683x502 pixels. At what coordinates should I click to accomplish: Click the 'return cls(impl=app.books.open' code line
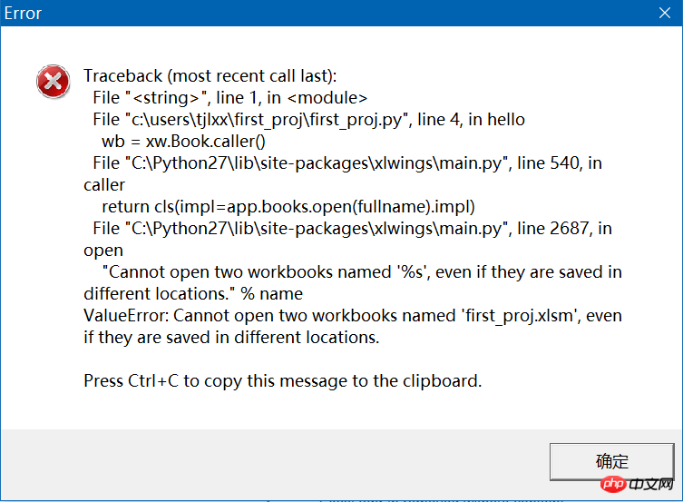click(288, 206)
